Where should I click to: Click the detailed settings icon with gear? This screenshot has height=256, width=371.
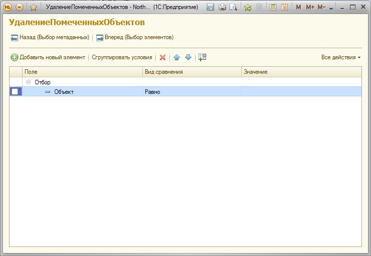click(203, 57)
